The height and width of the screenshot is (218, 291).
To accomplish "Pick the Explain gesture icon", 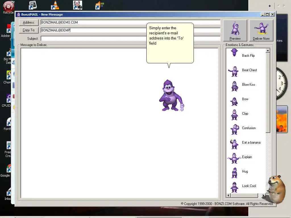I will coord(234,158).
